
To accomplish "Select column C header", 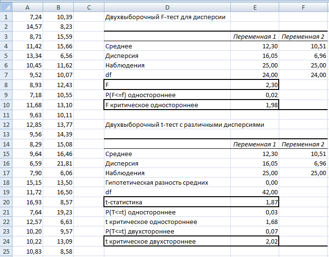I will point(89,8).
